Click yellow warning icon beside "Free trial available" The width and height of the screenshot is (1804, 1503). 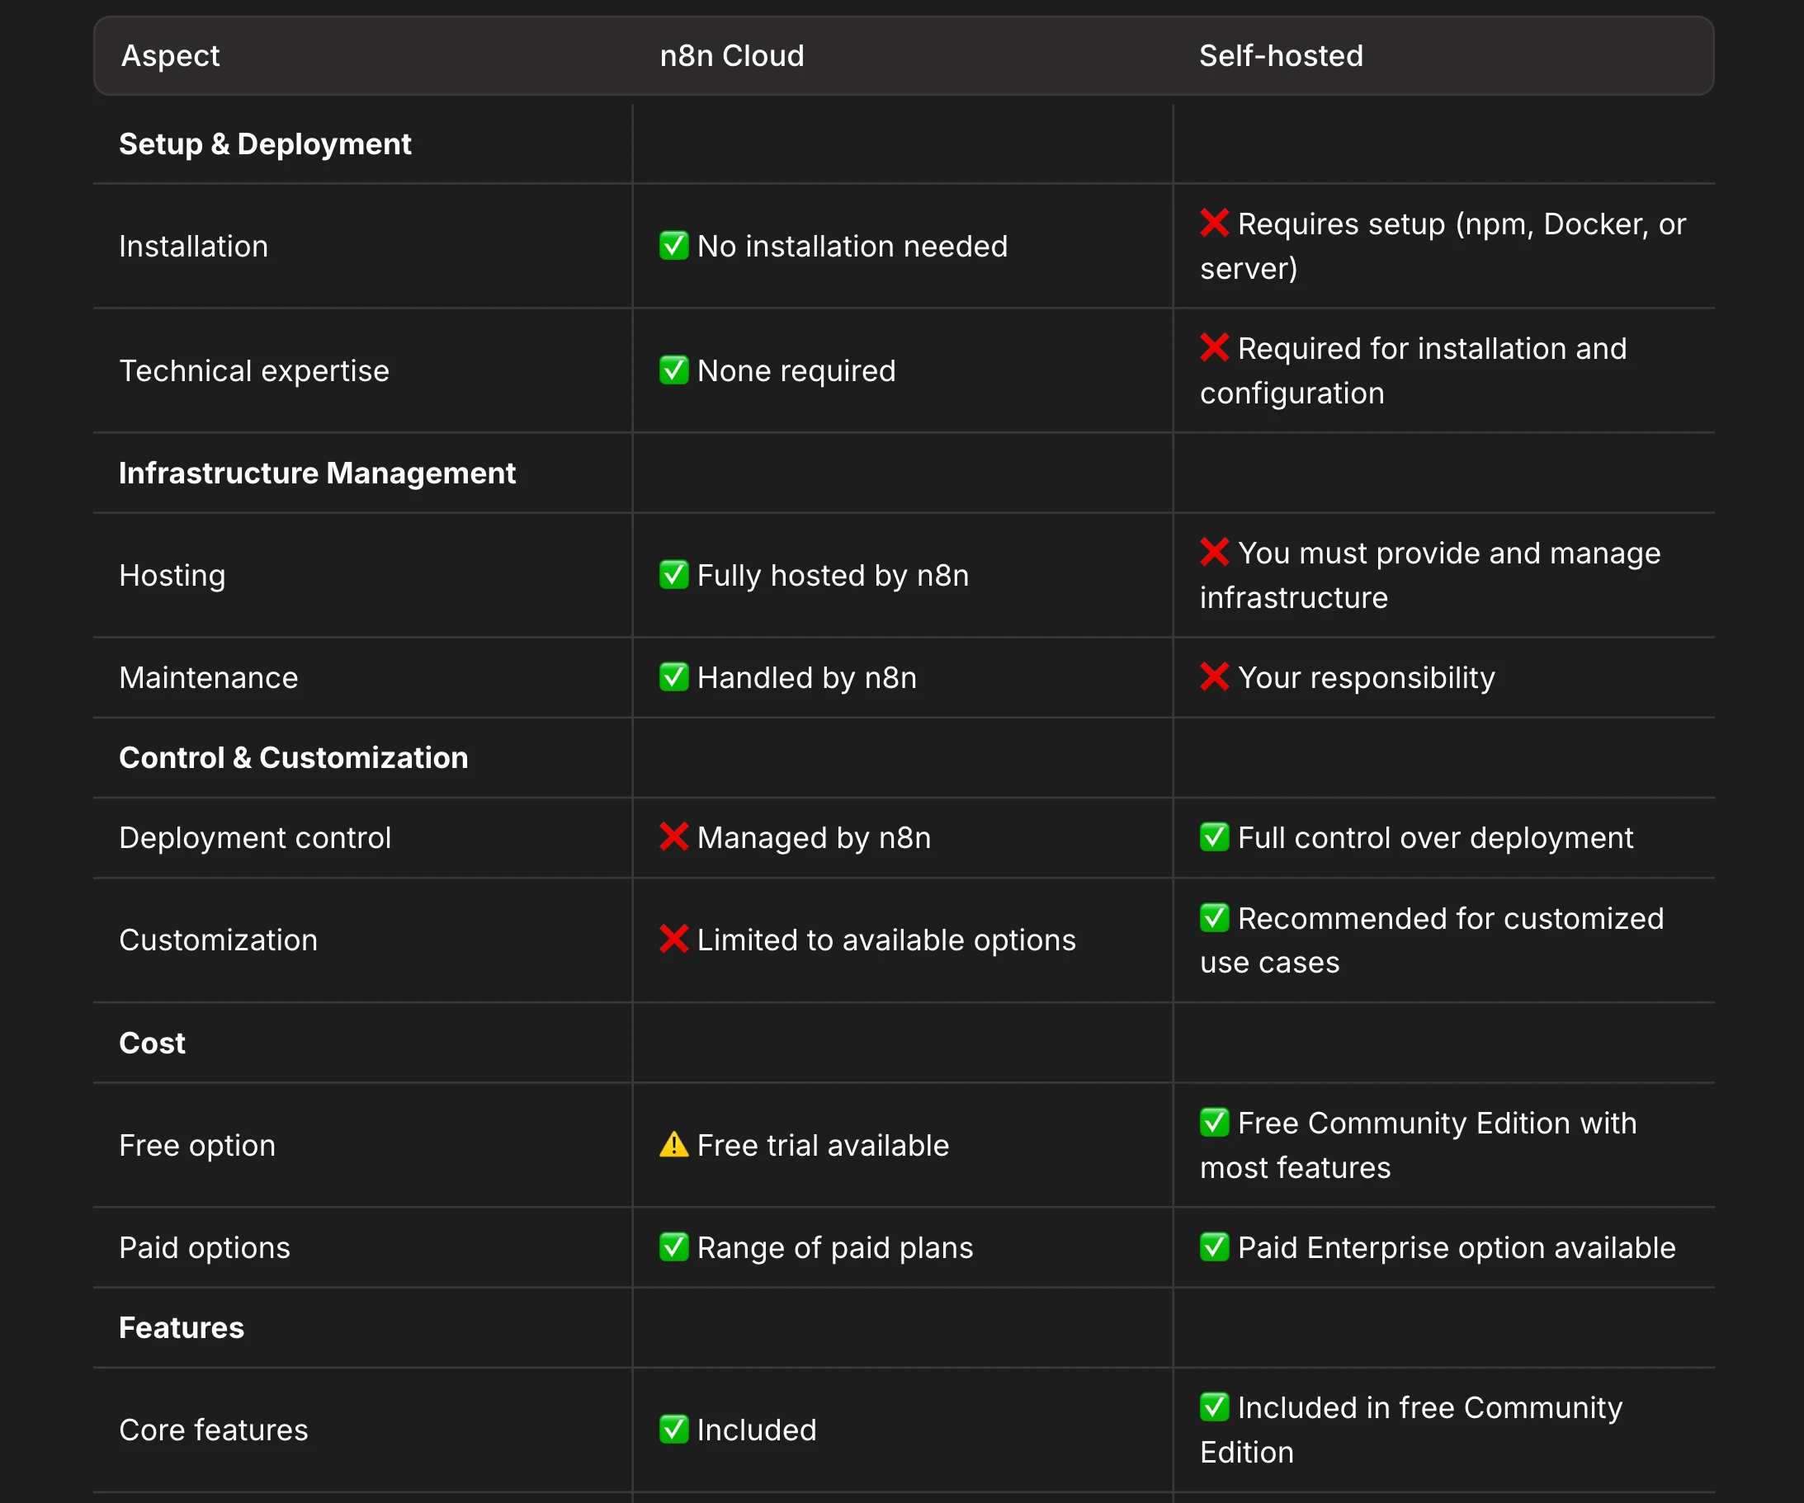point(673,1144)
